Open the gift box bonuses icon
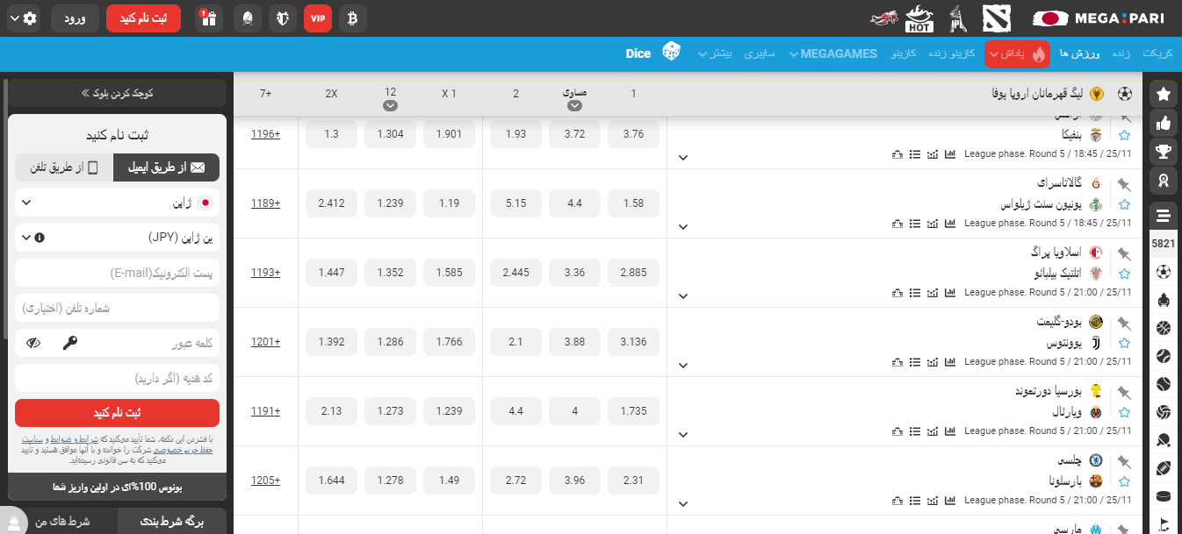Screen dimensions: 1182x534 tap(208, 18)
